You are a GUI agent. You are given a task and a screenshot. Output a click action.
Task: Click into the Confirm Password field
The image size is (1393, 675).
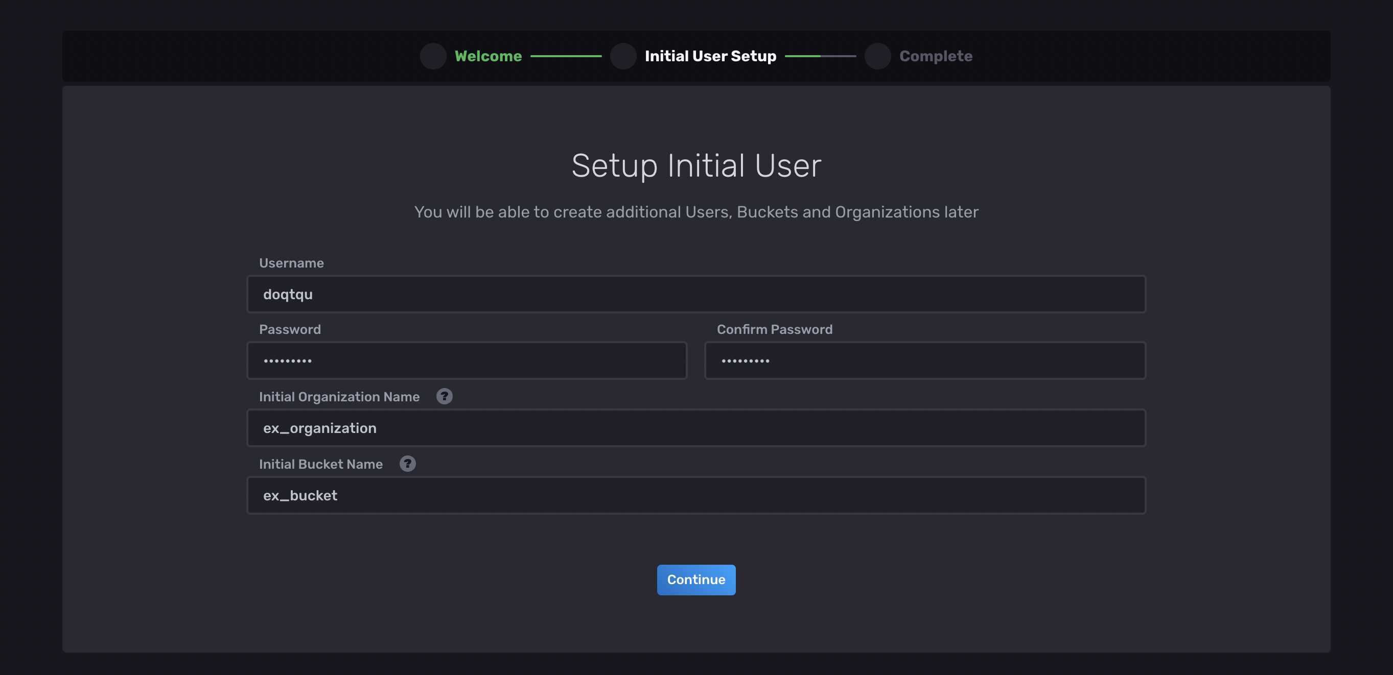pyautogui.click(x=925, y=360)
